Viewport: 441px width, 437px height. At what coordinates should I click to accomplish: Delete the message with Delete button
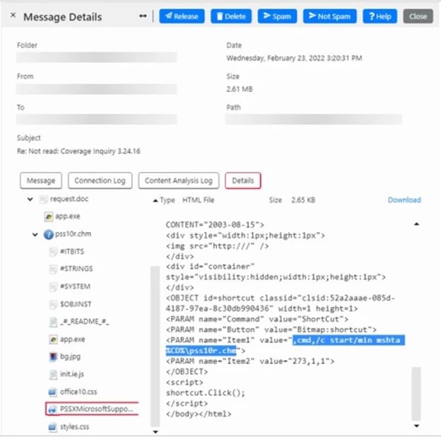230,16
